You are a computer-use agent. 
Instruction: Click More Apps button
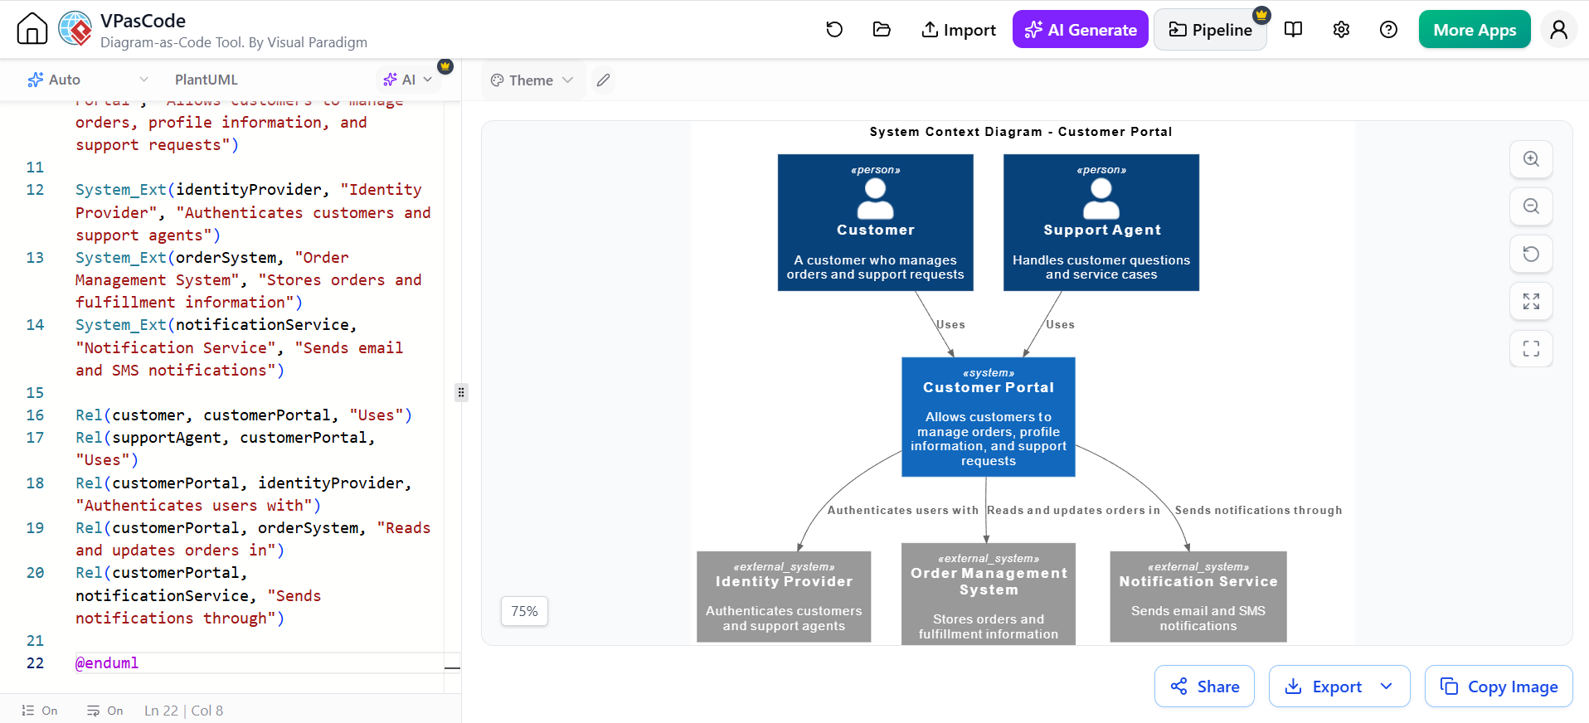pos(1475,30)
